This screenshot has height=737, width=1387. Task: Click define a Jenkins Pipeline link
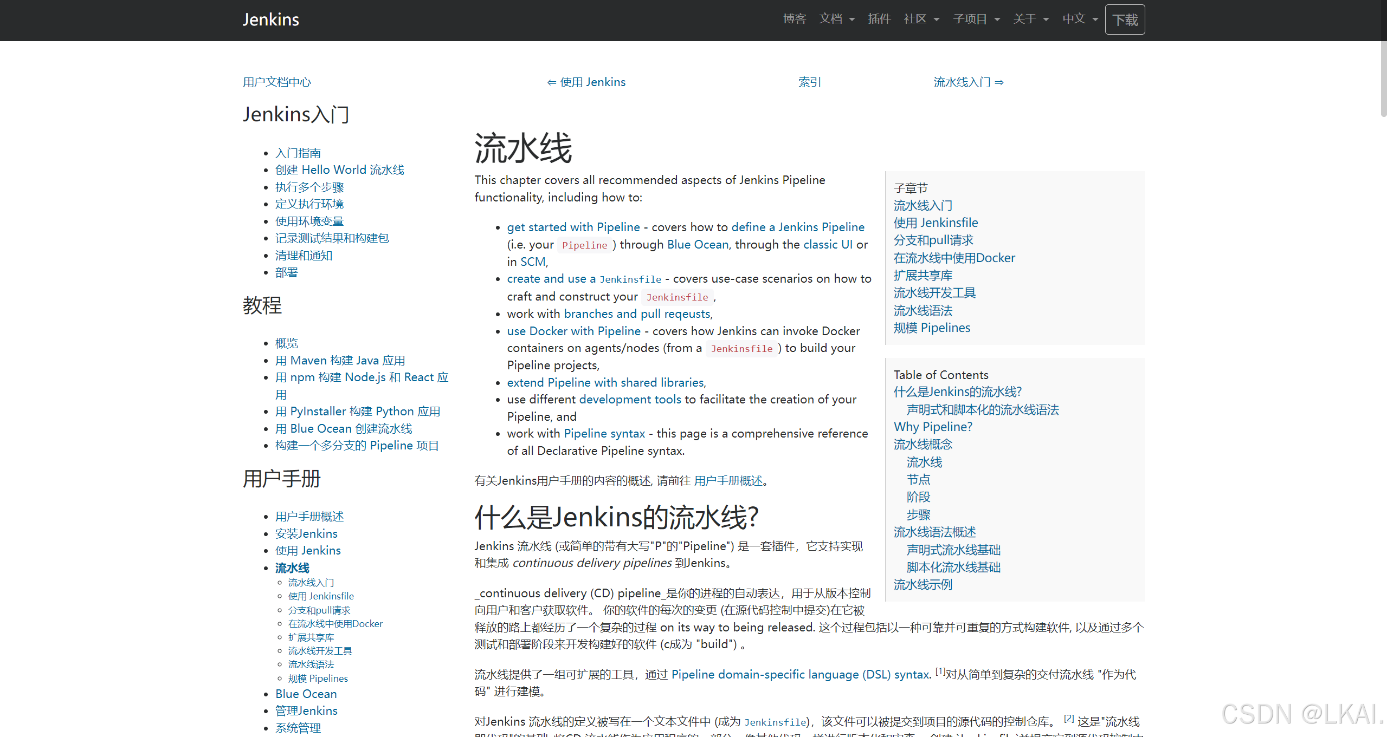click(x=798, y=227)
